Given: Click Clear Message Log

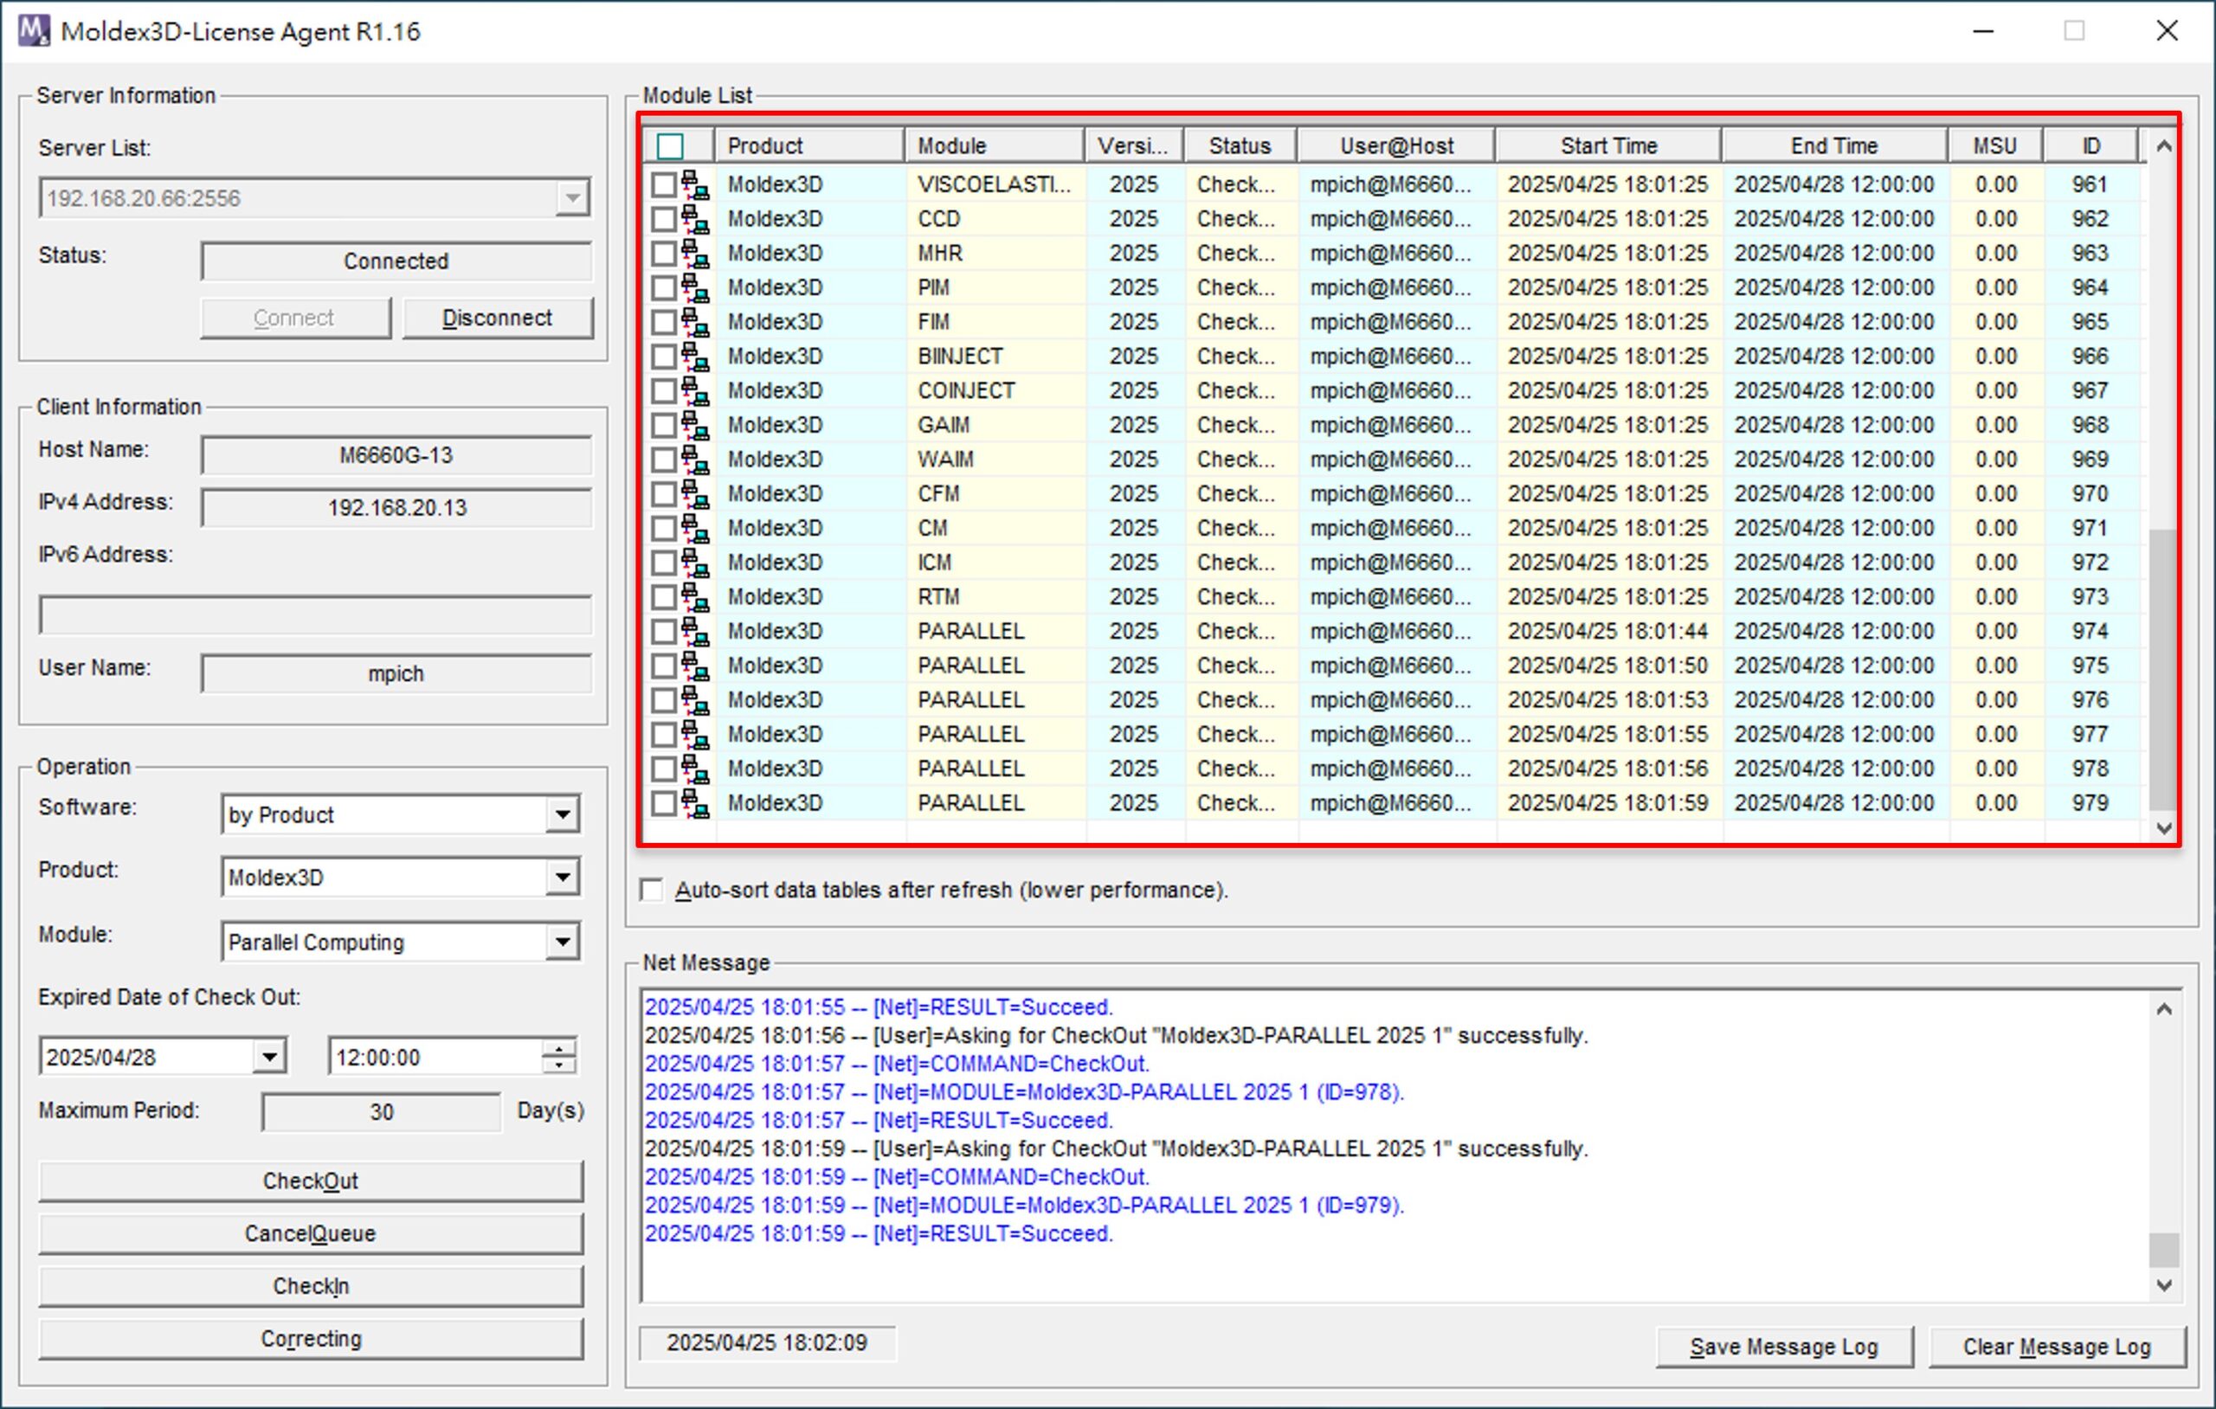Looking at the screenshot, I should pos(2057,1347).
